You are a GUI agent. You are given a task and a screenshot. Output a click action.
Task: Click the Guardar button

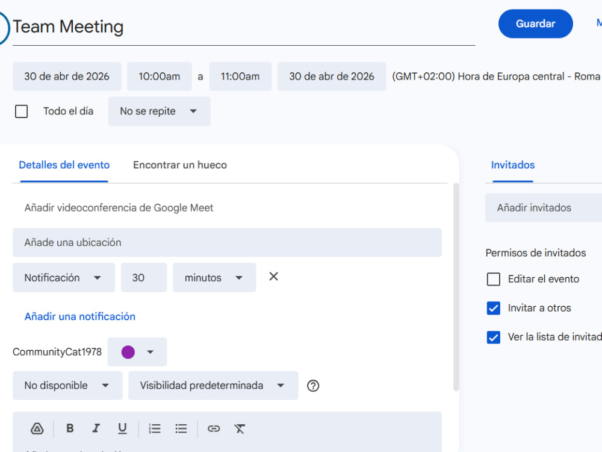(x=536, y=24)
